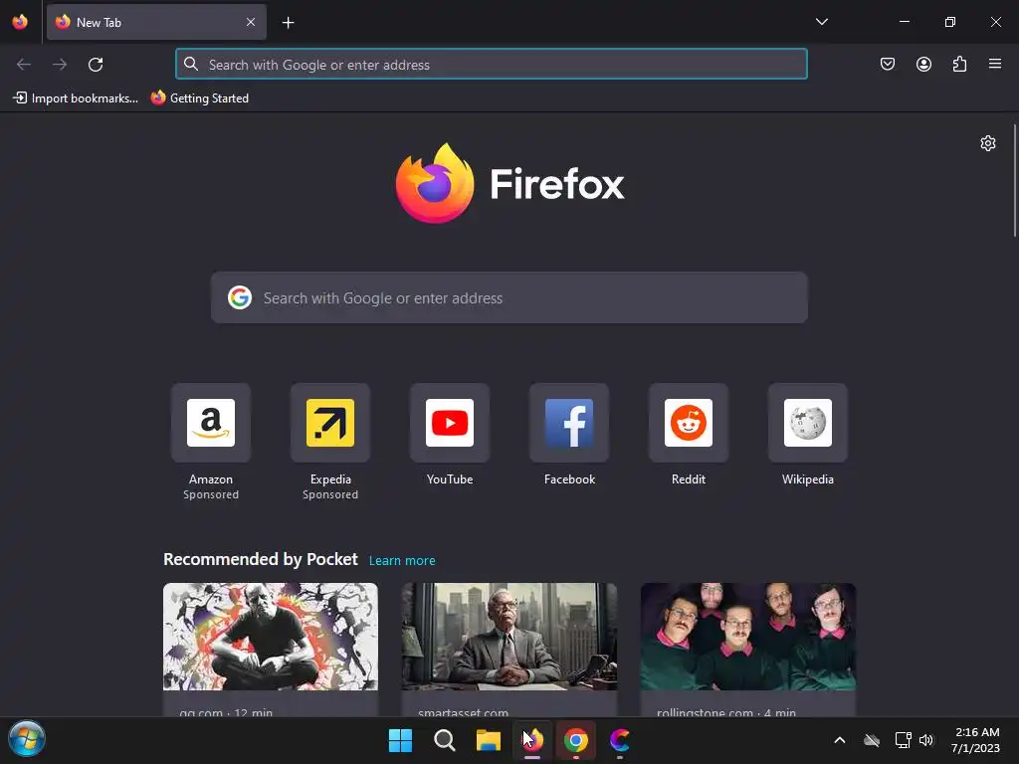Click the page vertical scrollbar
Image resolution: width=1019 pixels, height=764 pixels.
tap(1014, 181)
